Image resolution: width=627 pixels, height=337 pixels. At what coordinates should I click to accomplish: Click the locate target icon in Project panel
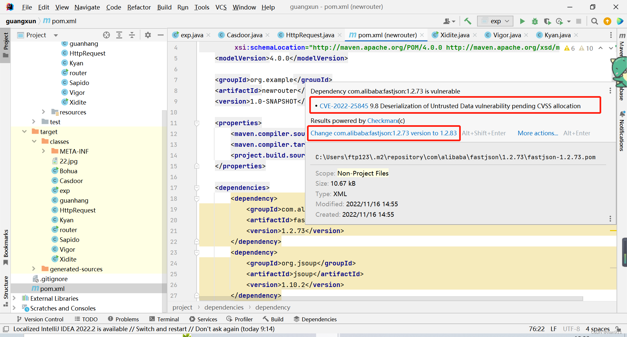[x=106, y=35]
